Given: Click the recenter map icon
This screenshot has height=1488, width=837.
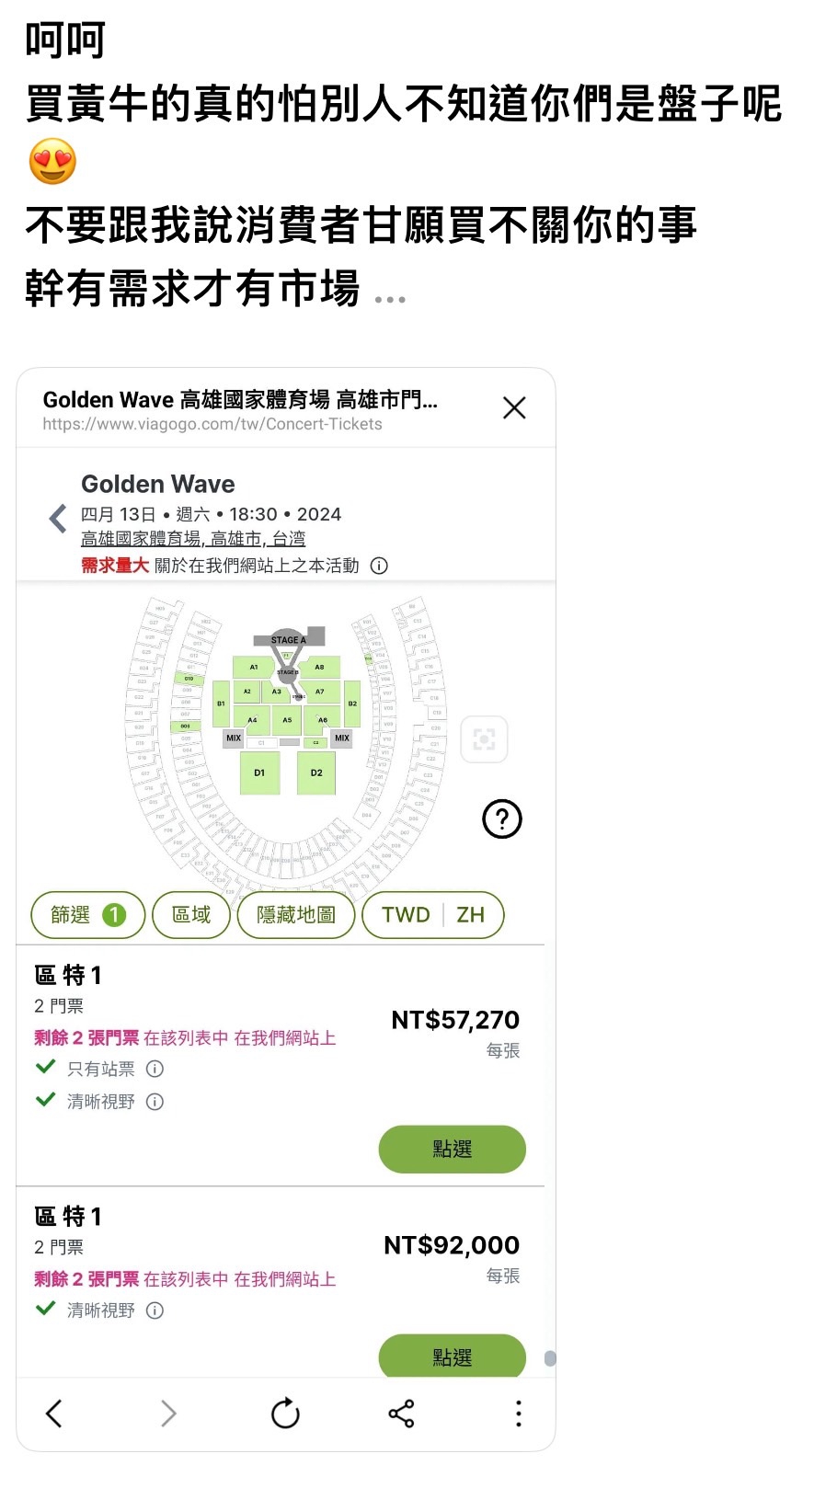Looking at the screenshot, I should click(x=484, y=738).
